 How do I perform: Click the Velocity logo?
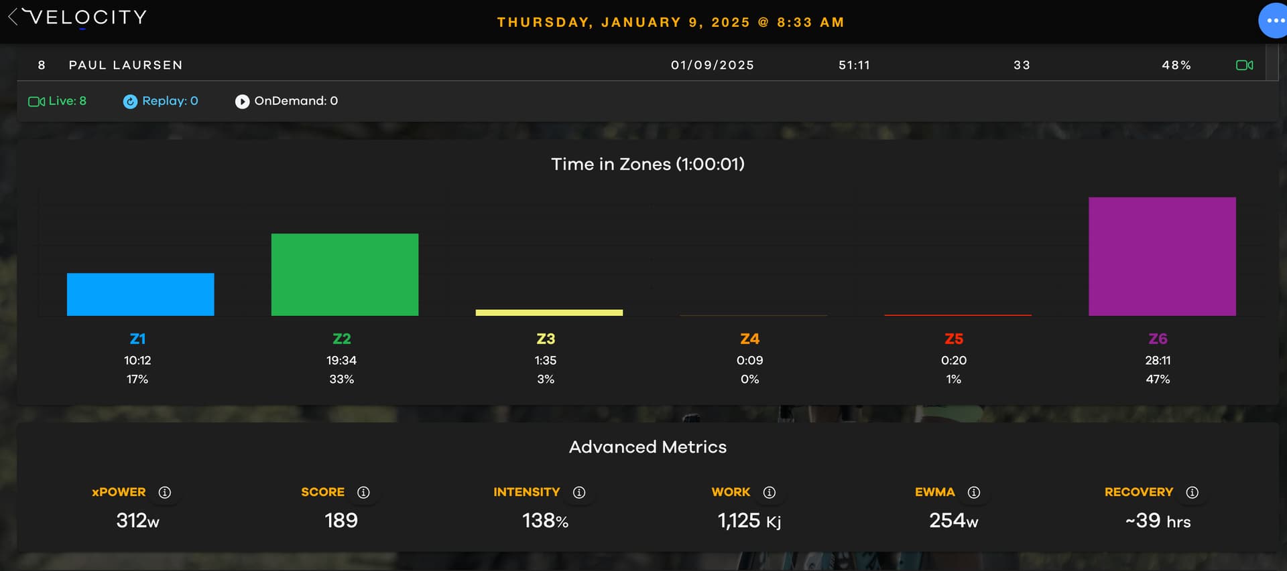[x=86, y=17]
